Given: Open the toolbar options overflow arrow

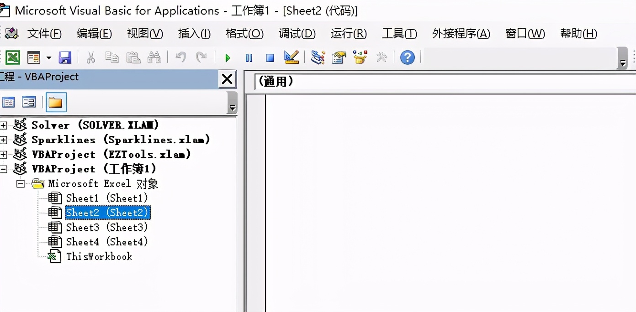Looking at the screenshot, I should pos(623,58).
